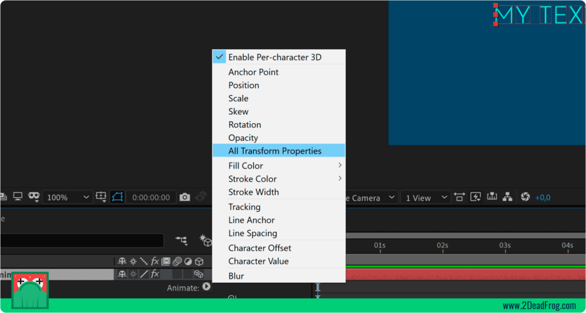Click the composition mini-flowchart icon
Viewport: 586px width, 313px height.
[x=182, y=240]
